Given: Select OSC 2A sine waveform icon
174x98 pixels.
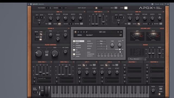Looking at the screenshot, I should (x=139, y=24).
